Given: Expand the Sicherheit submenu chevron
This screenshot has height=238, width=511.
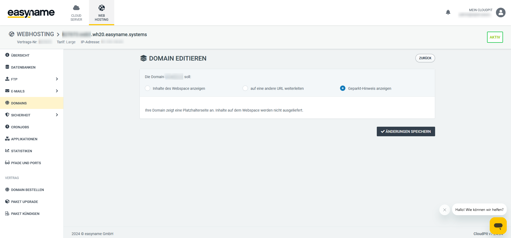Looking at the screenshot, I should [57, 115].
